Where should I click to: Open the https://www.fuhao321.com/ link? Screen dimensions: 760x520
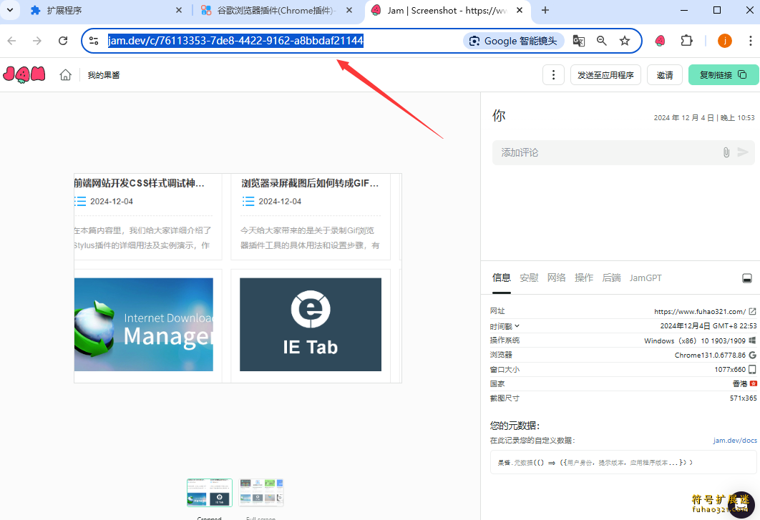700,312
